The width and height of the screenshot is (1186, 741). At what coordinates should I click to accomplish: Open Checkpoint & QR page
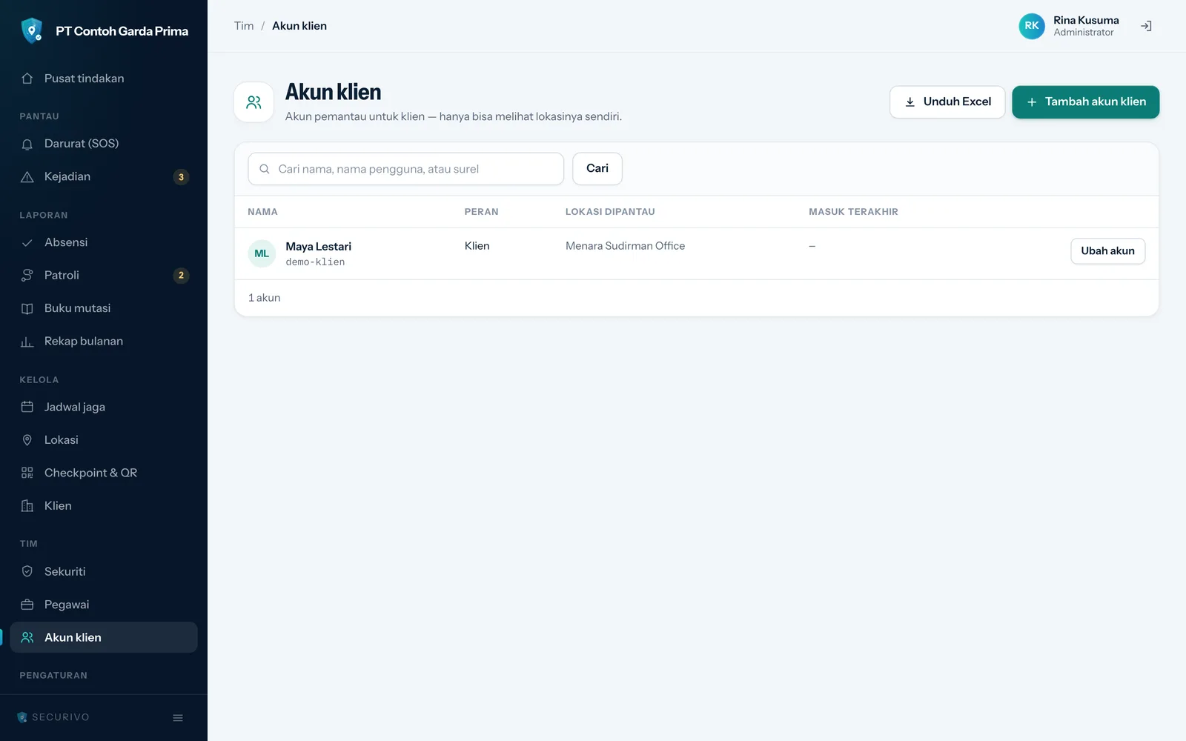click(104, 473)
